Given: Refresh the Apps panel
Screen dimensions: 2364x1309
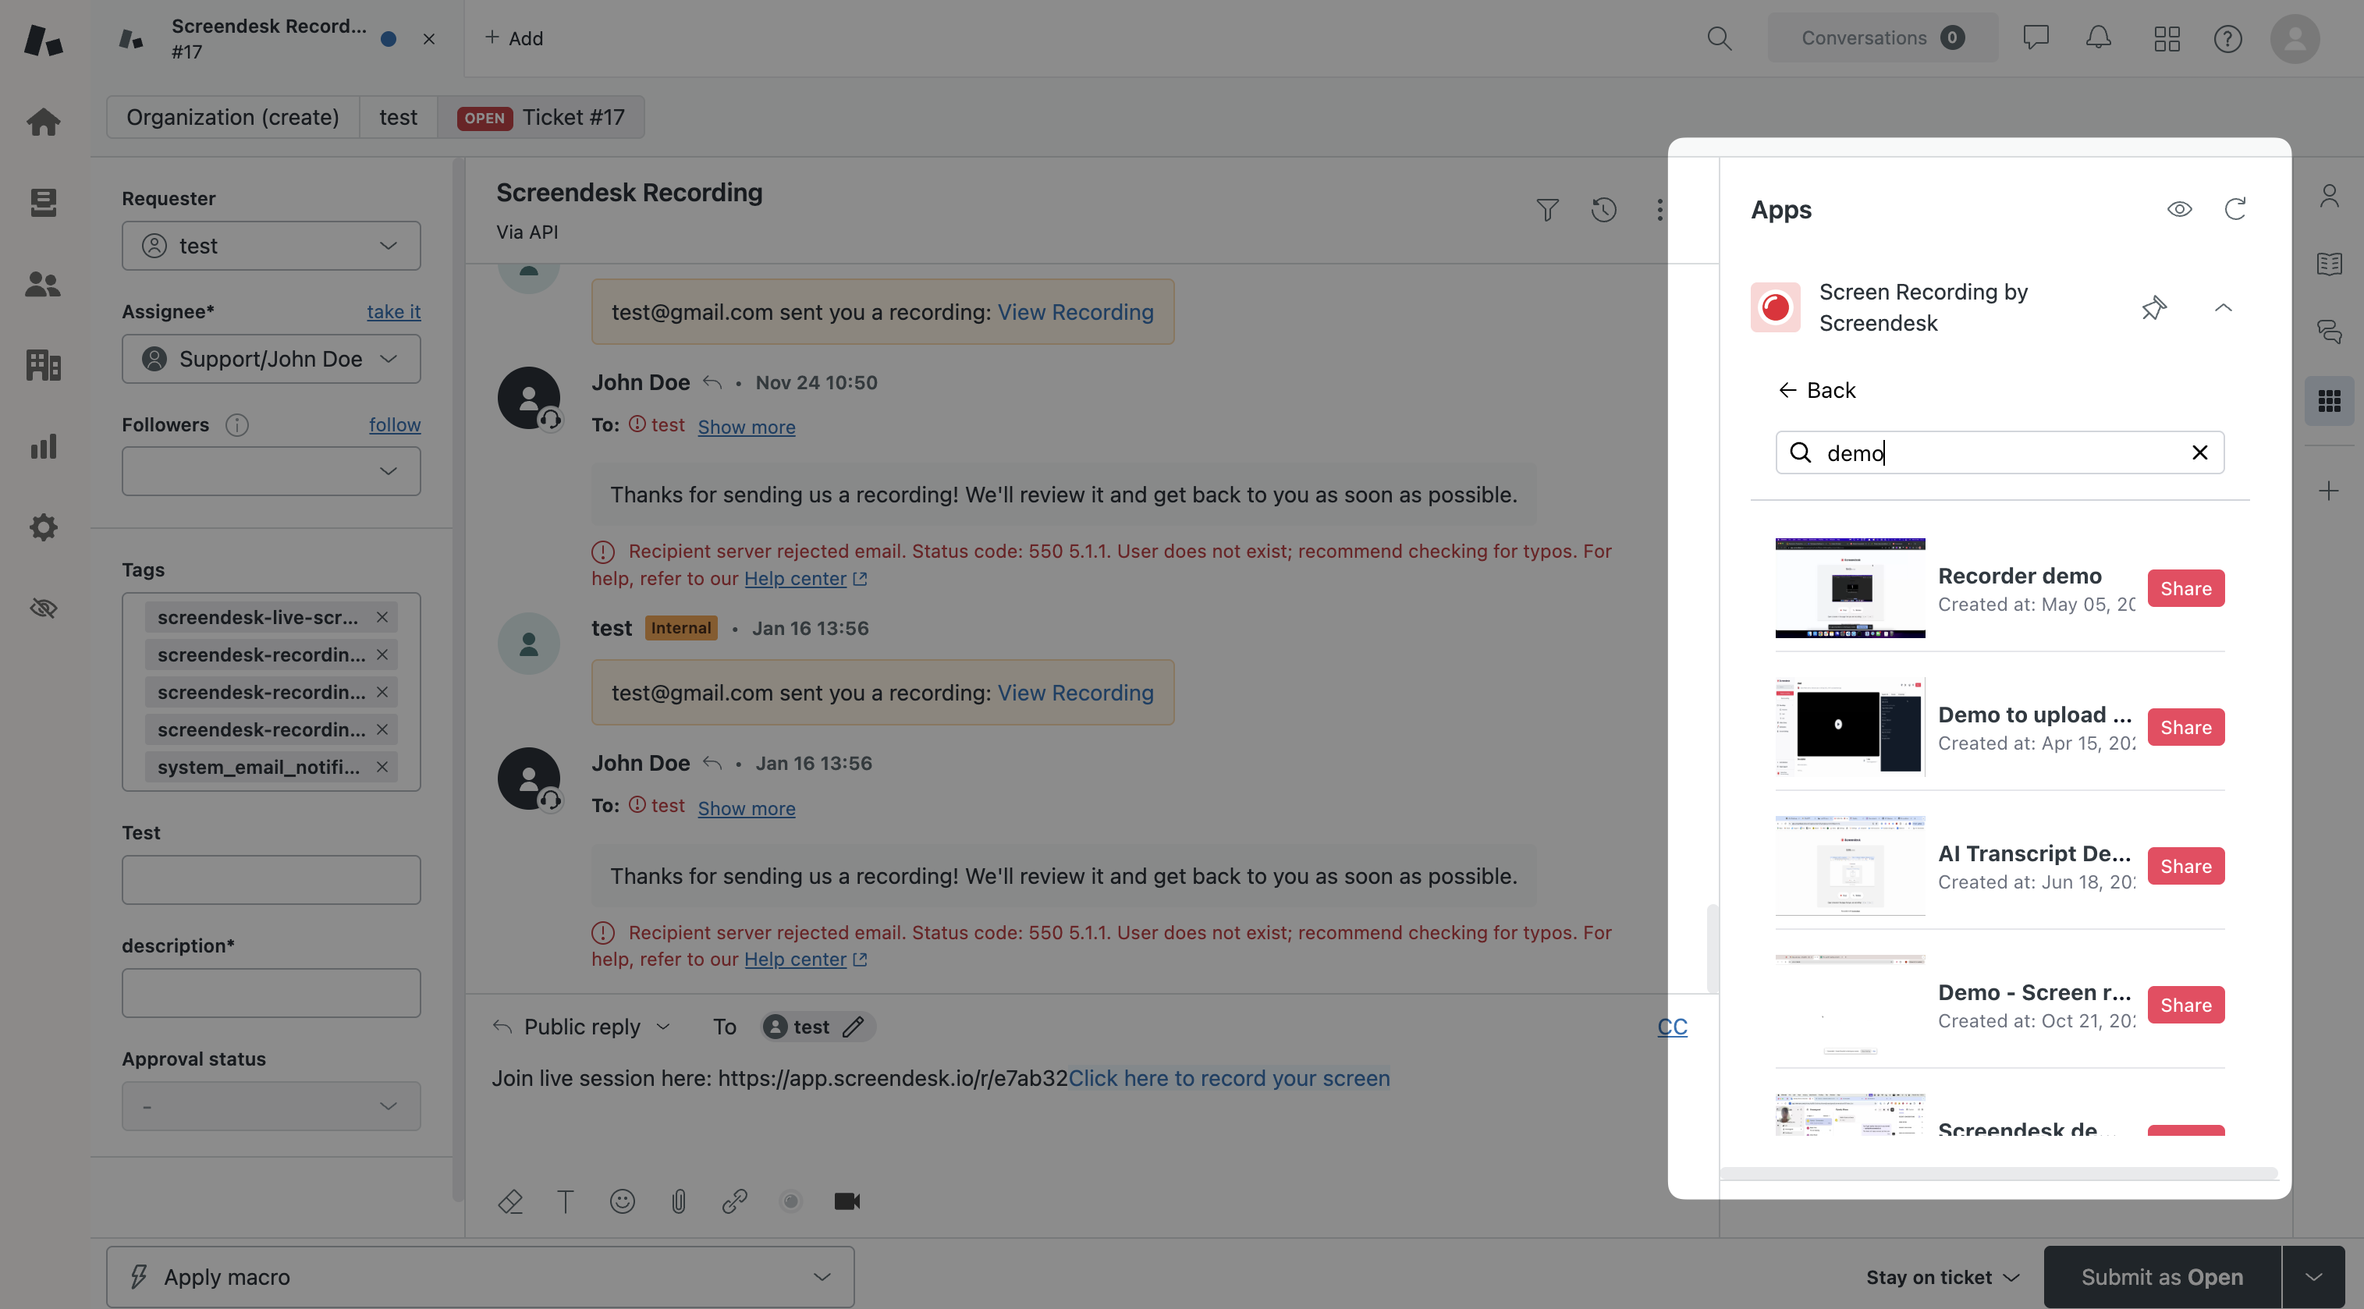Looking at the screenshot, I should (x=2234, y=209).
